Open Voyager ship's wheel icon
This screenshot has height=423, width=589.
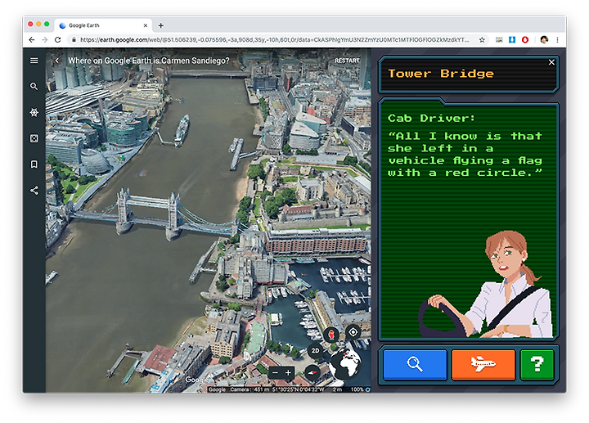click(x=34, y=112)
